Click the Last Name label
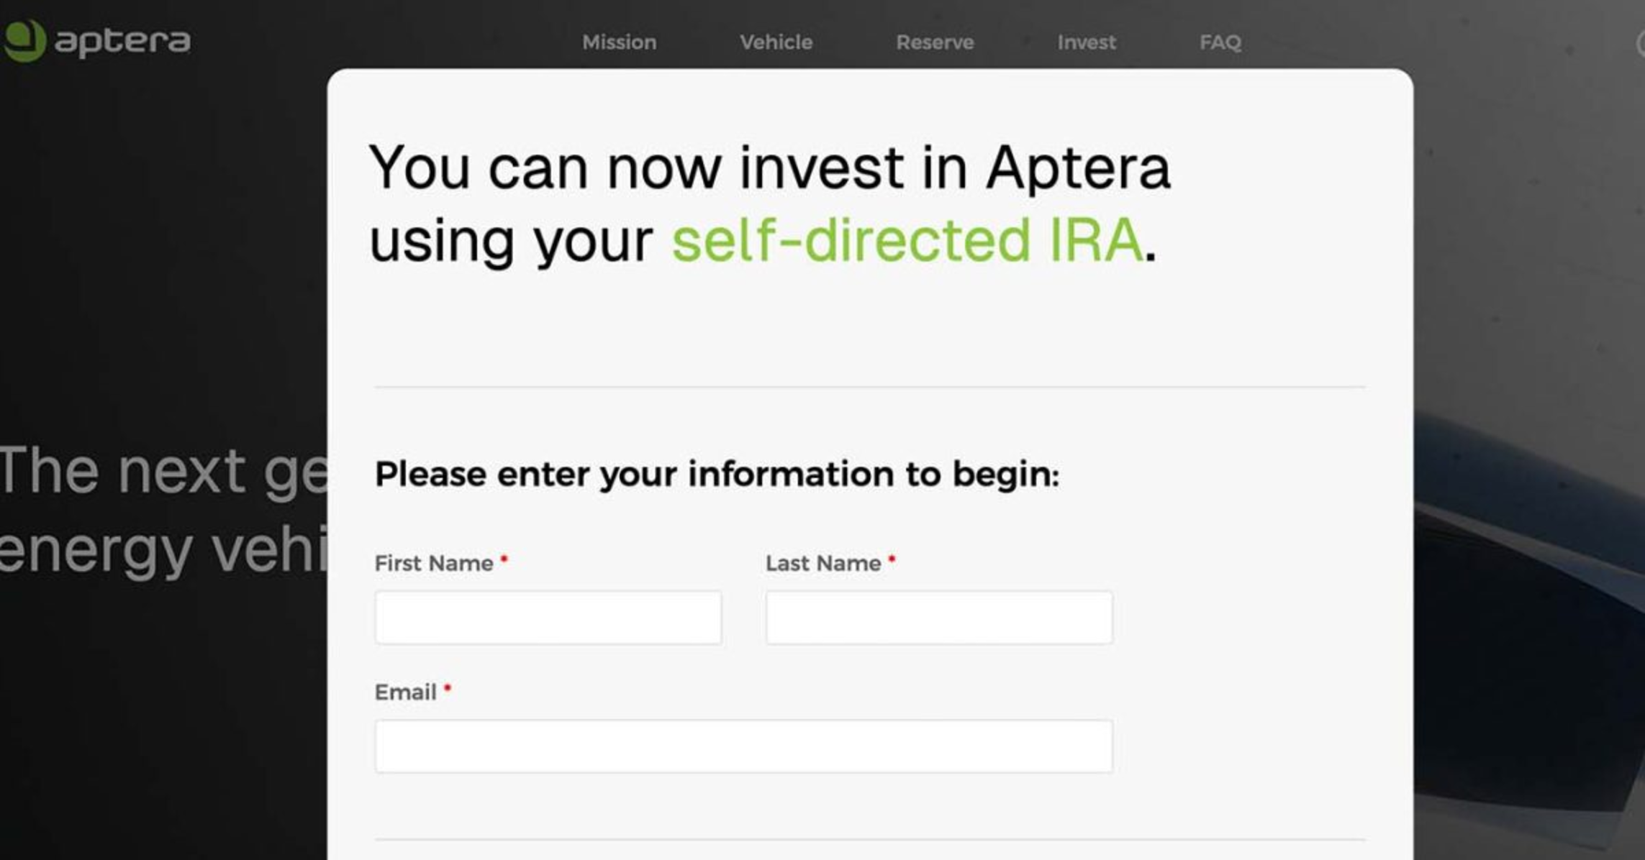Viewport: 1645px width, 860px height. pyautogui.click(x=823, y=563)
